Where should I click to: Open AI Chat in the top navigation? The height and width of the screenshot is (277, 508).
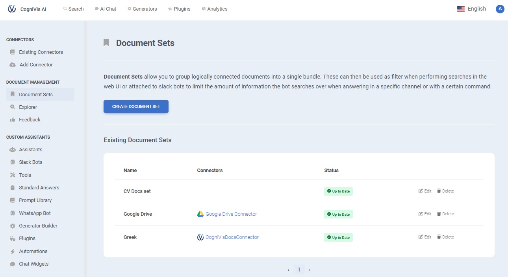[106, 9]
